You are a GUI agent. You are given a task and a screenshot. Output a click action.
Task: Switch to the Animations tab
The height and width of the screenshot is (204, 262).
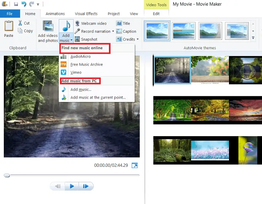coord(55,14)
